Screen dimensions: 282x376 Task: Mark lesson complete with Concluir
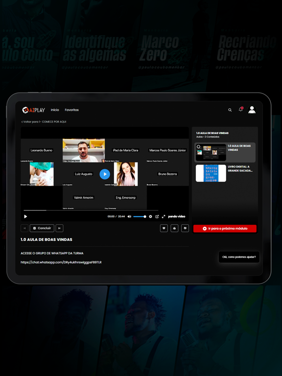42,228
